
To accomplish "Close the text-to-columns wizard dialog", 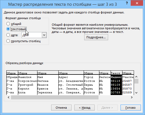I will [137, 3].
